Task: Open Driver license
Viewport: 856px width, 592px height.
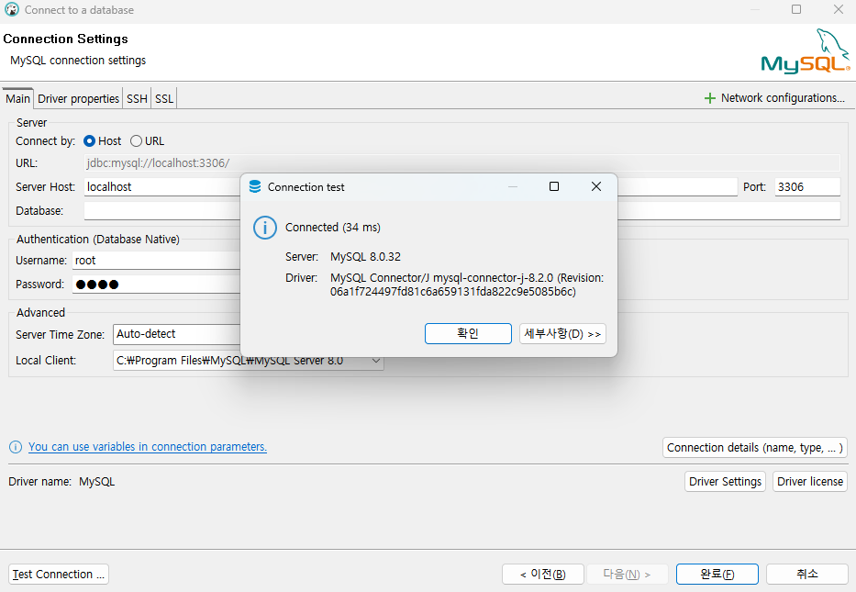Action: [x=809, y=482]
